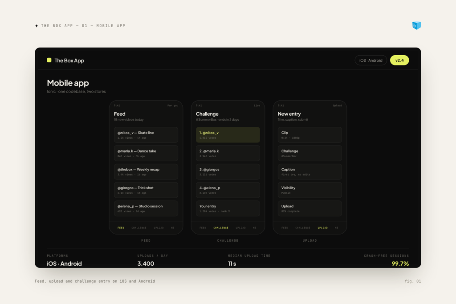
Task: Click the Feed, upload and challenge entry caption
Action: pyautogui.click(x=95, y=281)
